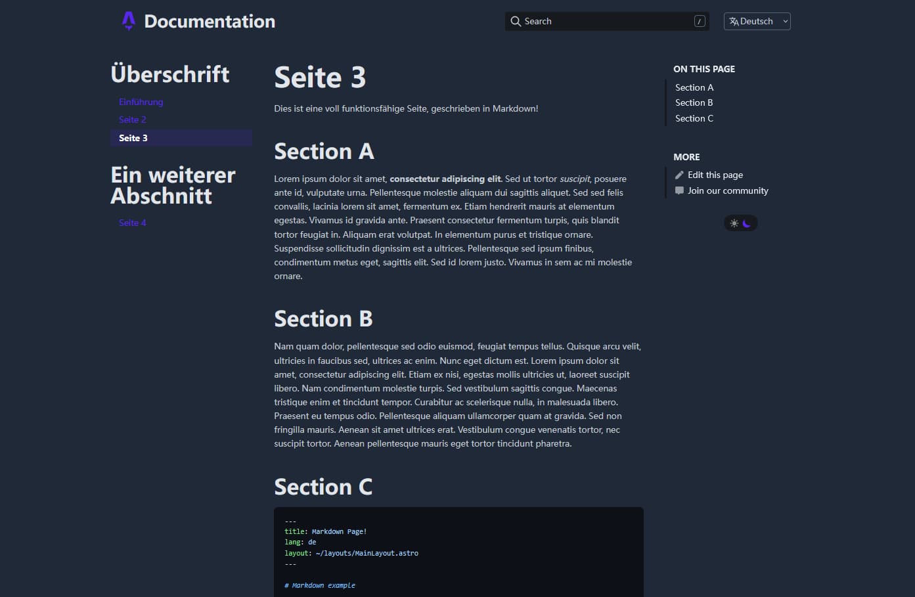
Task: Click the slash keyboard shortcut badge in search
Action: (699, 21)
